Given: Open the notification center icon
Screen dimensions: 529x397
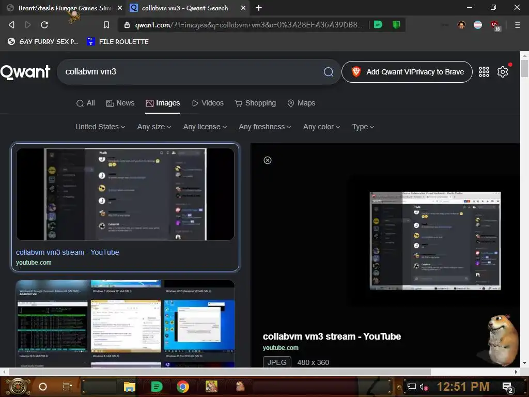Looking at the screenshot, I should 507,387.
